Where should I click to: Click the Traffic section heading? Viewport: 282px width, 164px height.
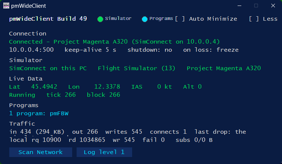click(x=22, y=124)
